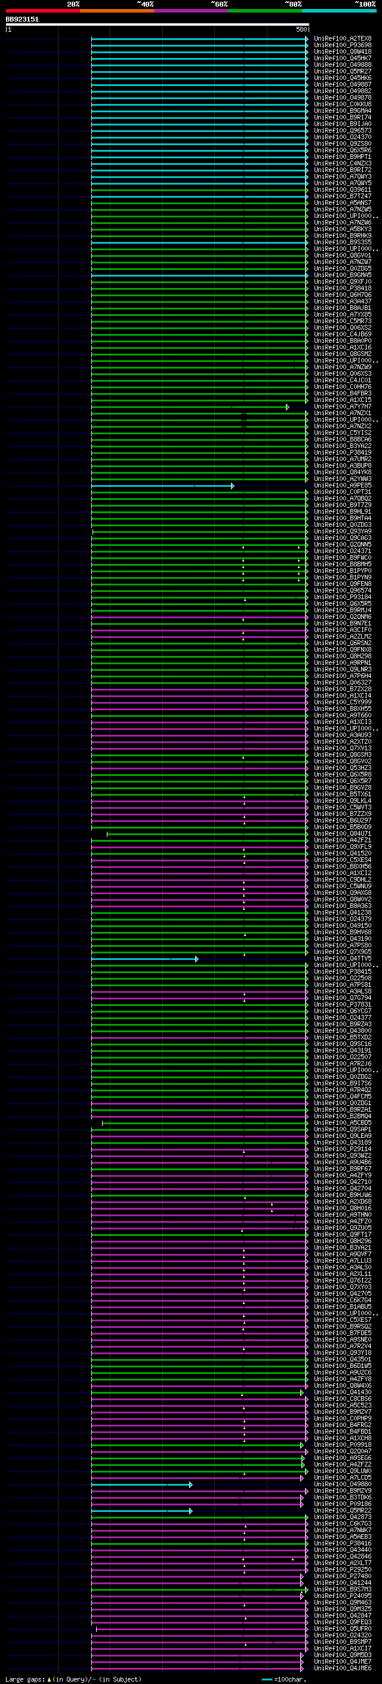Screen dimensions: 382x1684
Task: Click the hit label UniRef100_P27480
Action: click(343, 1577)
